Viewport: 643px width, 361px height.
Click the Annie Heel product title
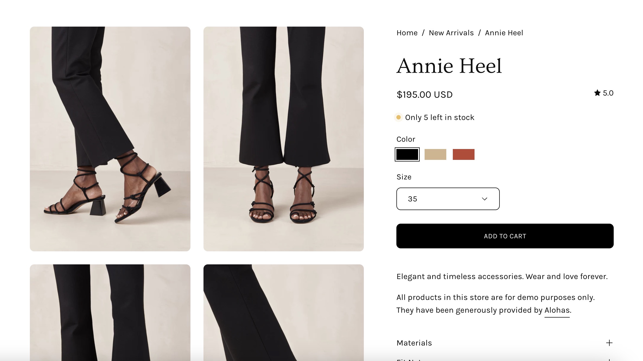449,66
